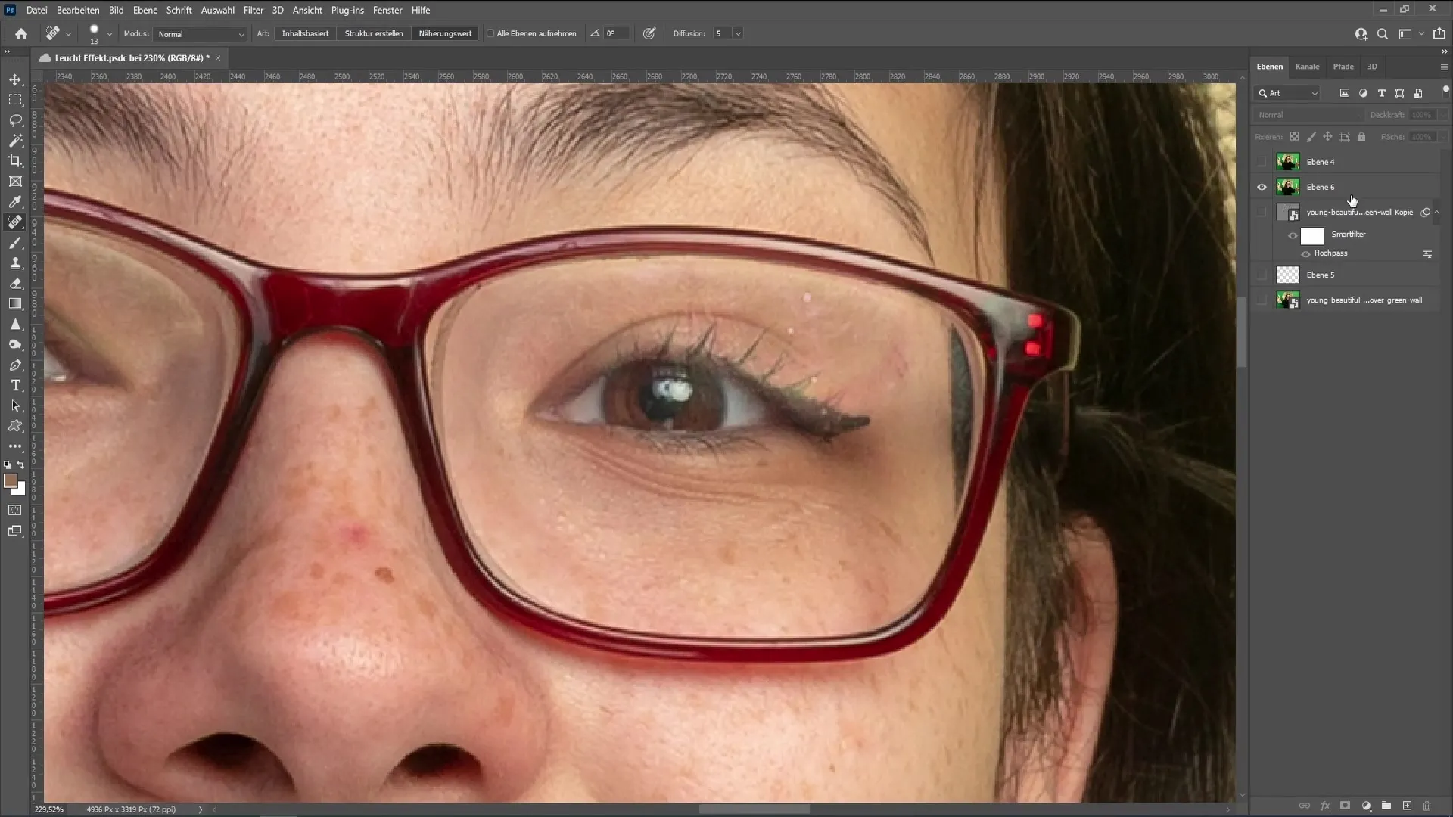Image resolution: width=1453 pixels, height=817 pixels.
Task: Select the Healing Brush tool
Action: tap(15, 222)
